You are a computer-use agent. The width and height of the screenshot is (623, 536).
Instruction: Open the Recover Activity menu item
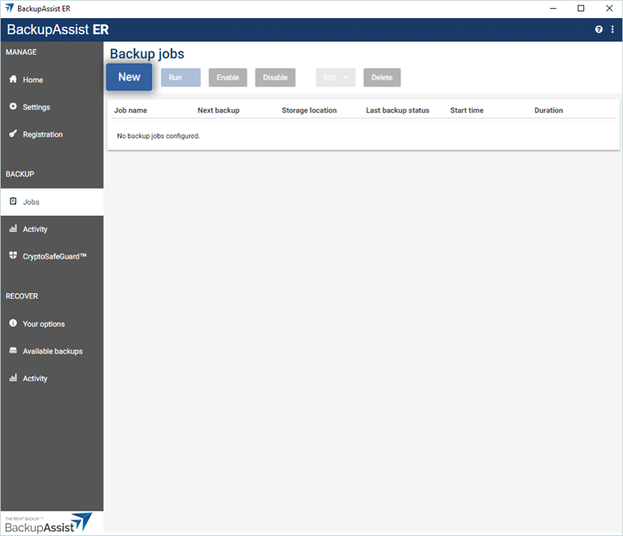35,379
